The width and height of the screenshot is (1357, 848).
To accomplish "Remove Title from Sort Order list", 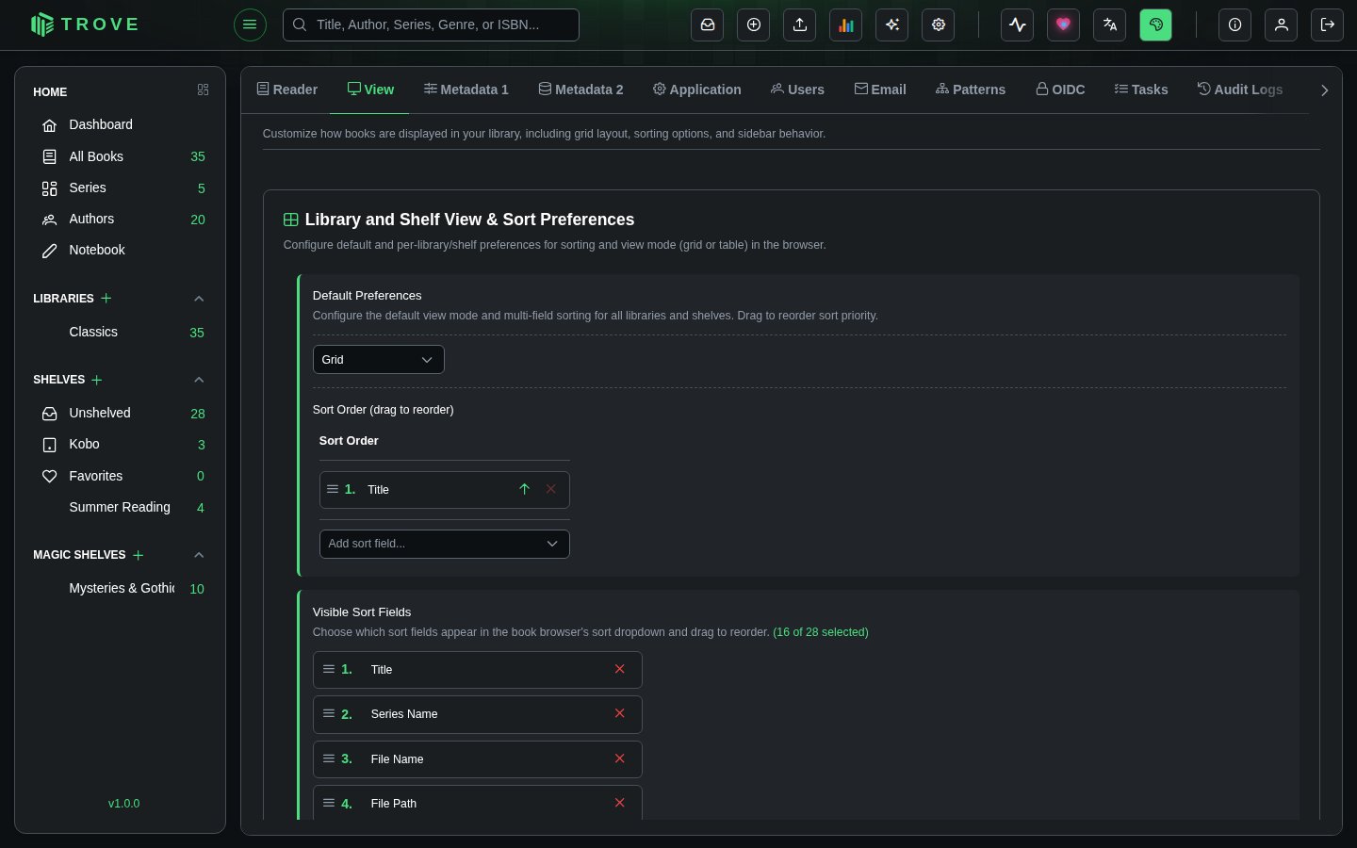I will pyautogui.click(x=551, y=489).
